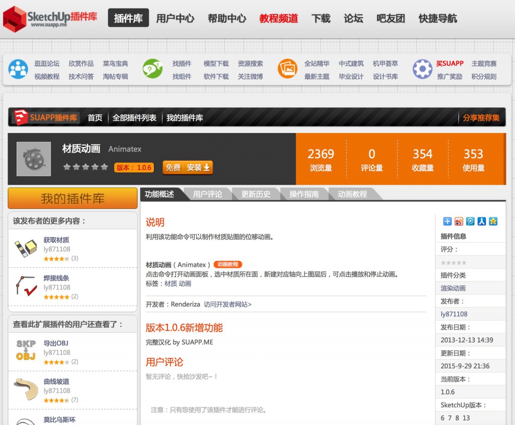
Task: Share to QQ Zone star icon
Action: pyautogui.click(x=493, y=221)
